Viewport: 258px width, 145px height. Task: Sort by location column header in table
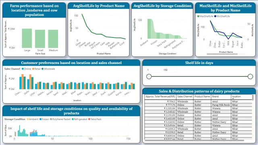pyautogui.click(x=241, y=97)
